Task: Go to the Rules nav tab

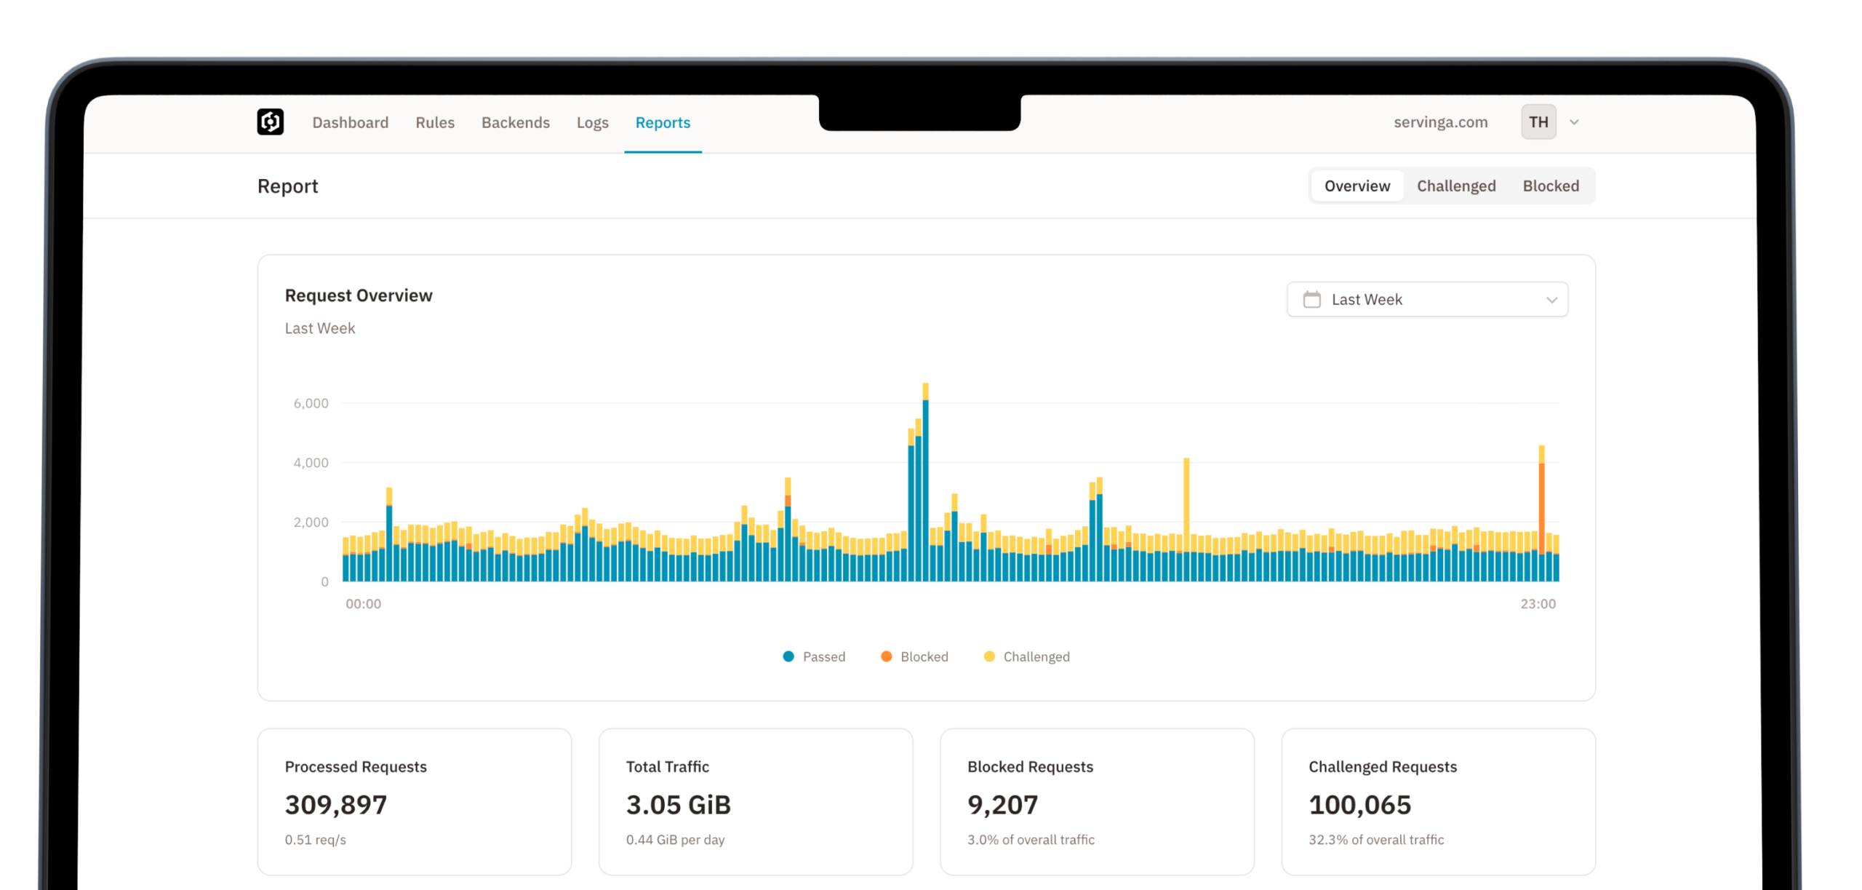Action: tap(435, 122)
